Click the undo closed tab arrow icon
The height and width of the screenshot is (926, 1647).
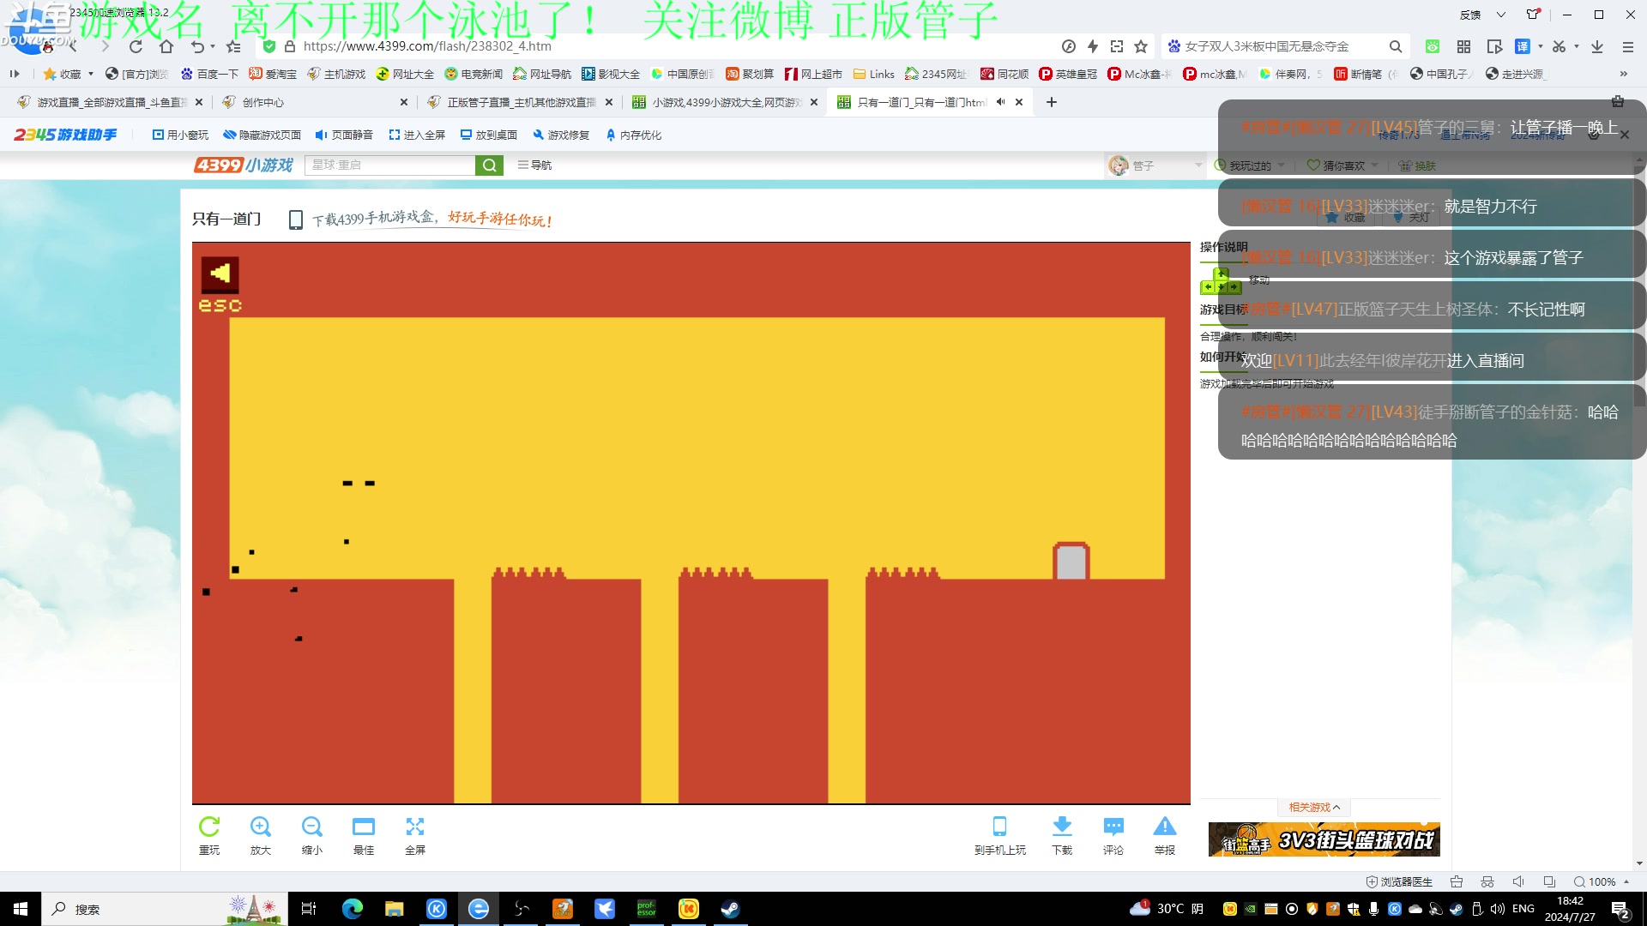[x=197, y=46]
